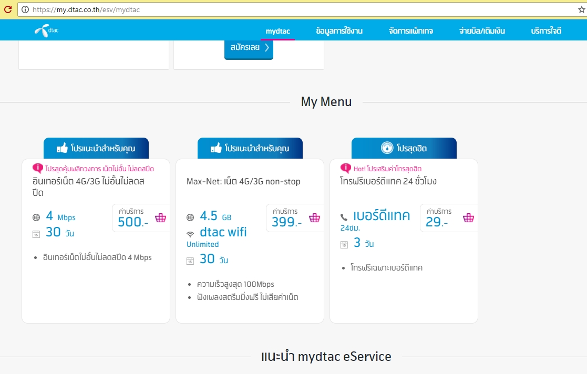Click thumbs-up icon on first recommended promo tab

[x=62, y=148]
